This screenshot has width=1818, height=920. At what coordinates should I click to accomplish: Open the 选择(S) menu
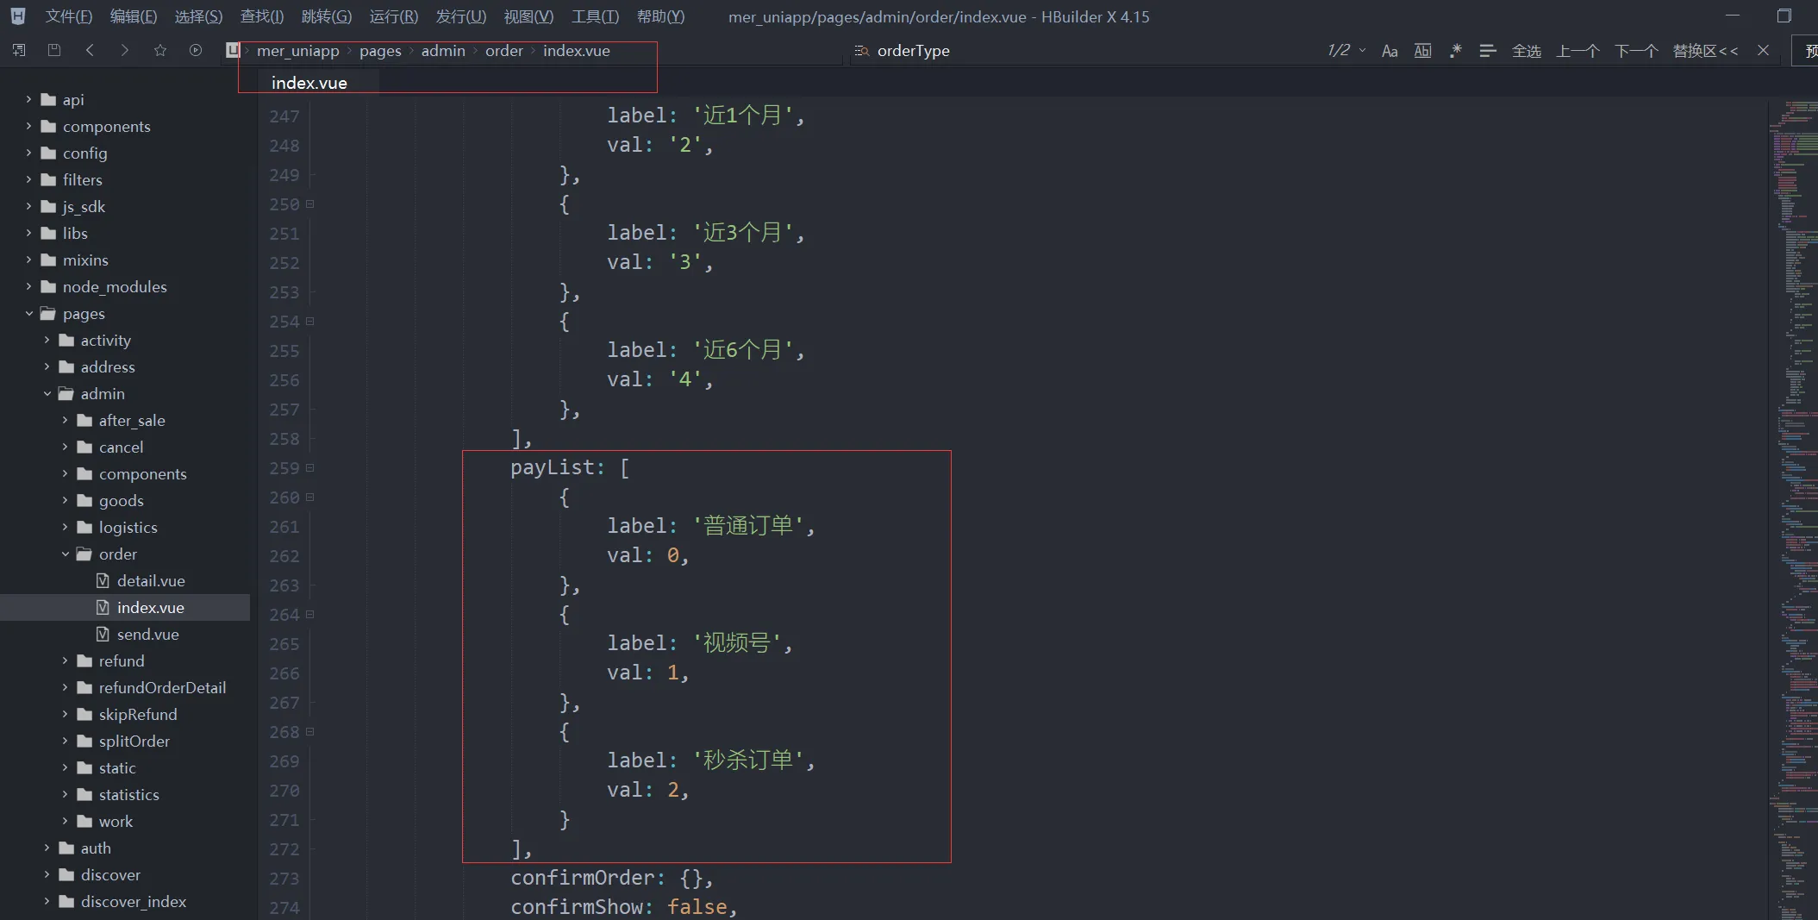pyautogui.click(x=198, y=16)
